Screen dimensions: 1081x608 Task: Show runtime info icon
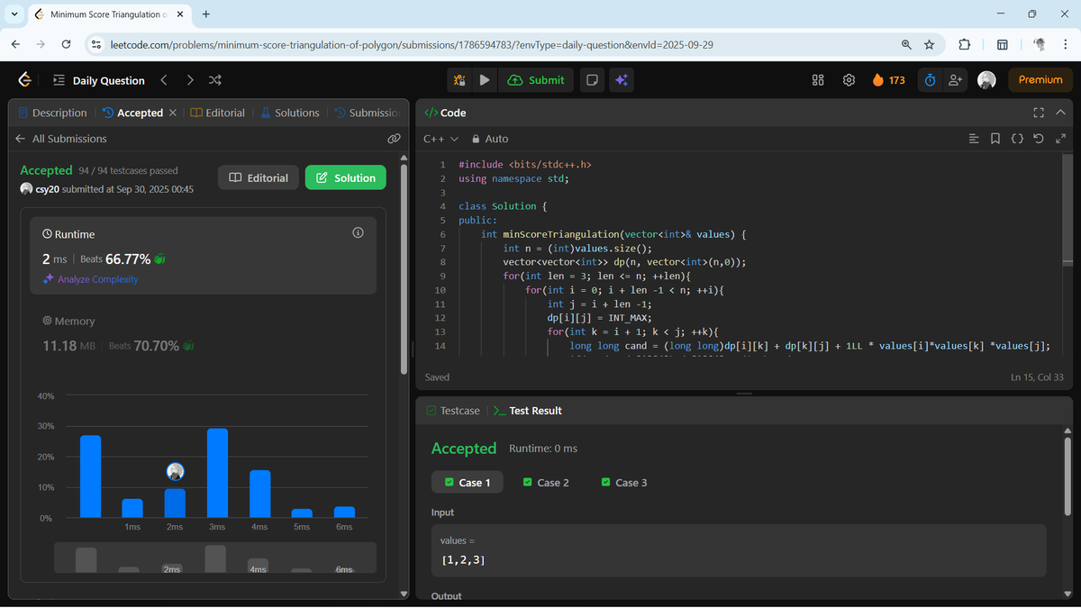[358, 233]
